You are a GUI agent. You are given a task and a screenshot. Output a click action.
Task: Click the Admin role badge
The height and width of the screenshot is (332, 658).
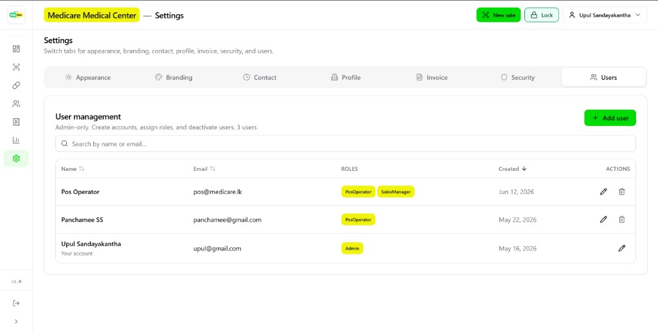point(352,248)
